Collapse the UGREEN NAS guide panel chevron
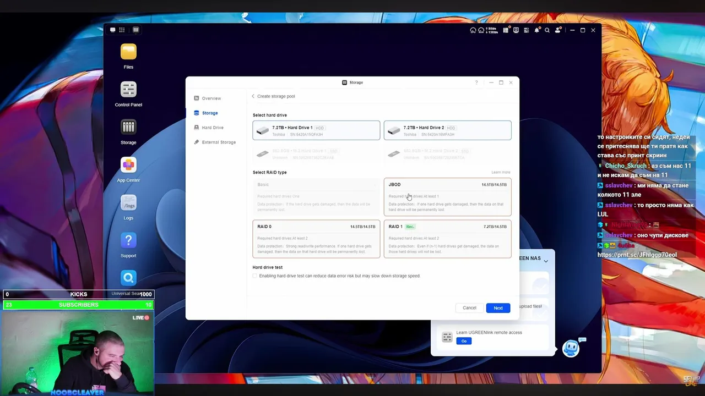Viewport: 705px width, 396px height. (x=546, y=261)
